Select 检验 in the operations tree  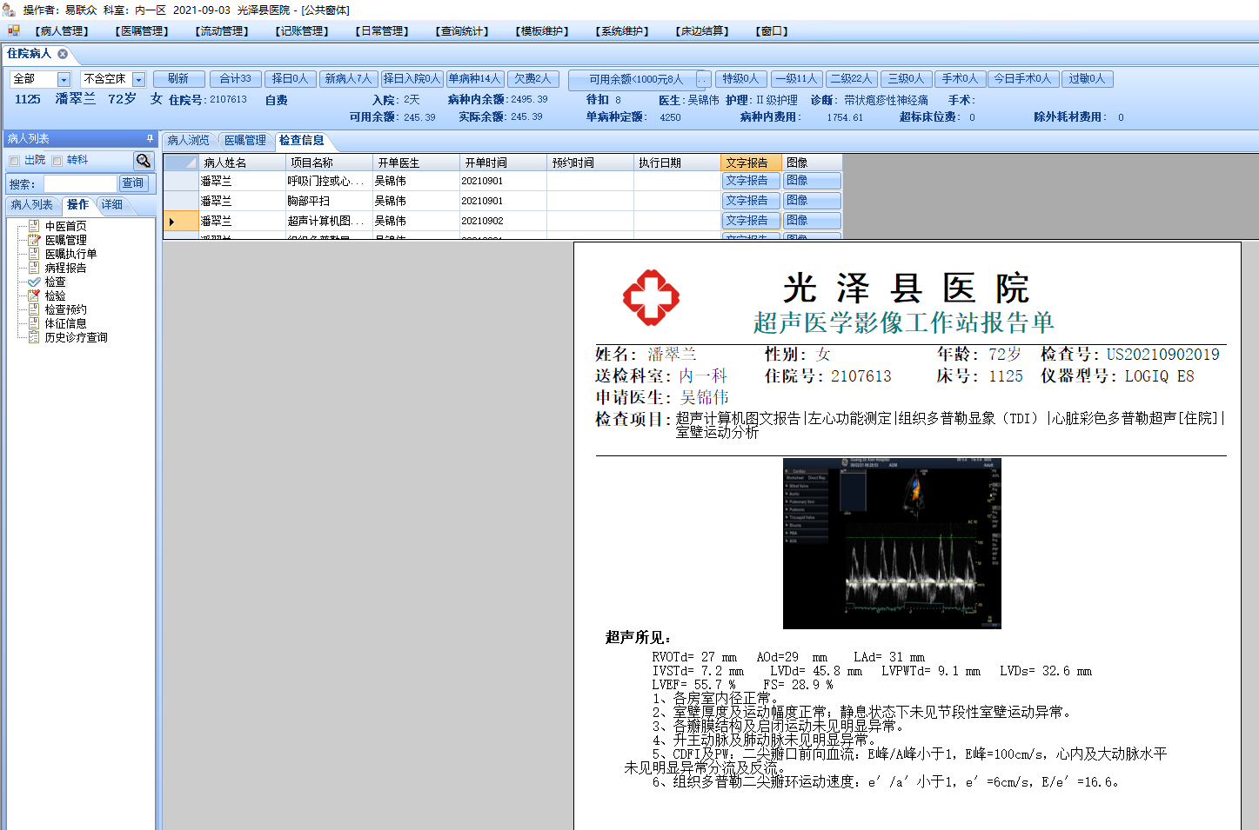point(55,295)
